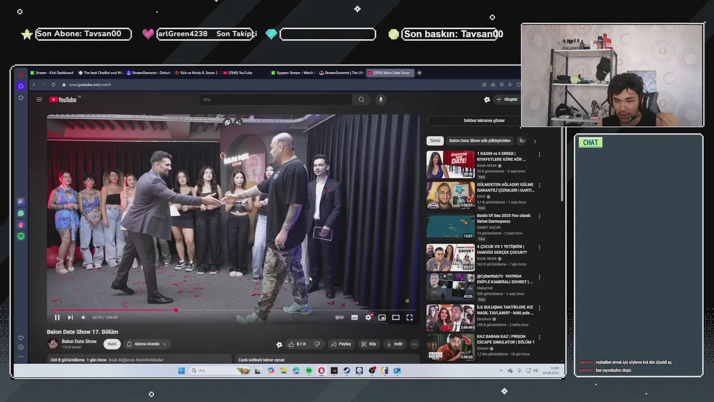Expand the 'Abone olundu' subscription dropdown
Image resolution: width=714 pixels, height=402 pixels.
[x=147, y=344]
